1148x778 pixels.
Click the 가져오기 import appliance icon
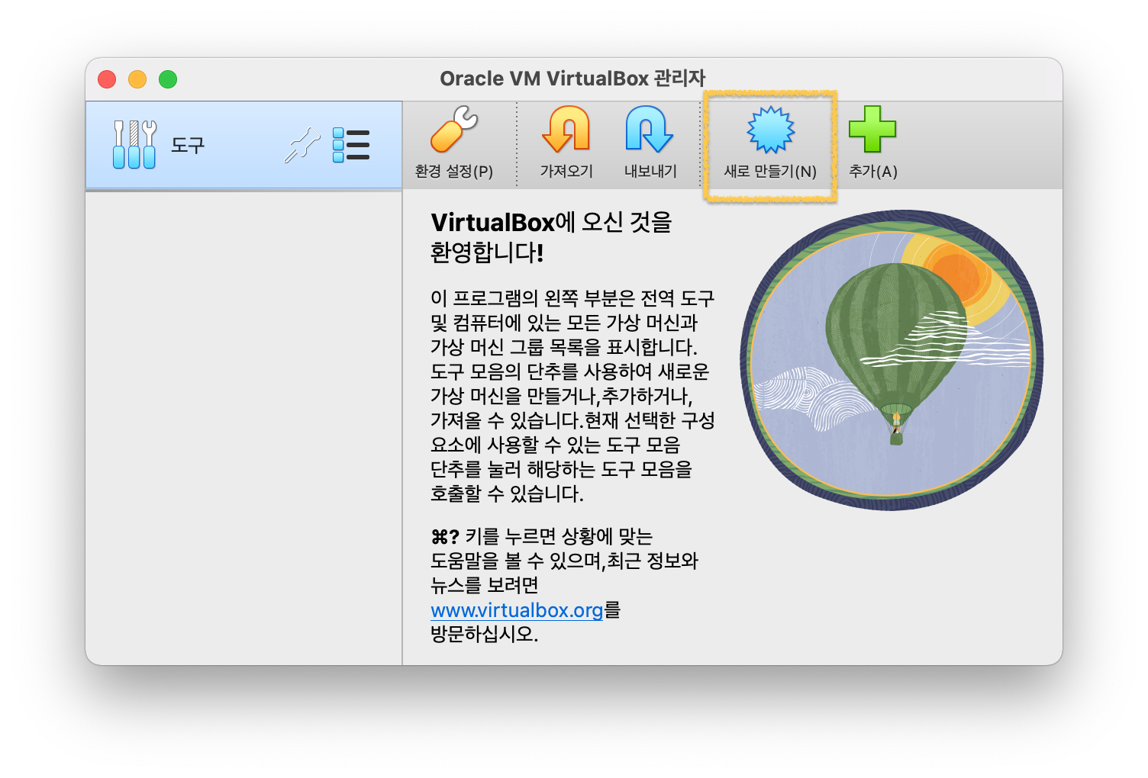pos(566,129)
